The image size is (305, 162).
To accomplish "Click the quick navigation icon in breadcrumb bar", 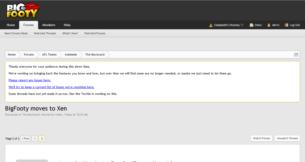I will tap(296, 55).
